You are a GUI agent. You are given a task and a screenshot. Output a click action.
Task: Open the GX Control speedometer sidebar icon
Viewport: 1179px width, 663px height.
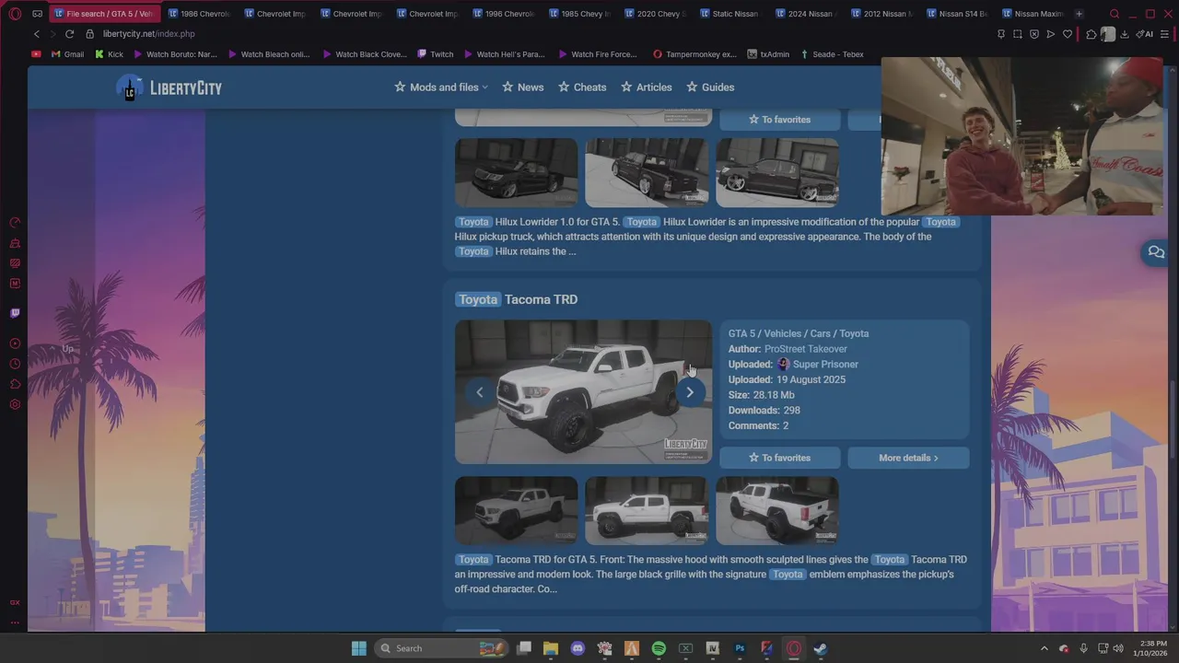coord(15,223)
